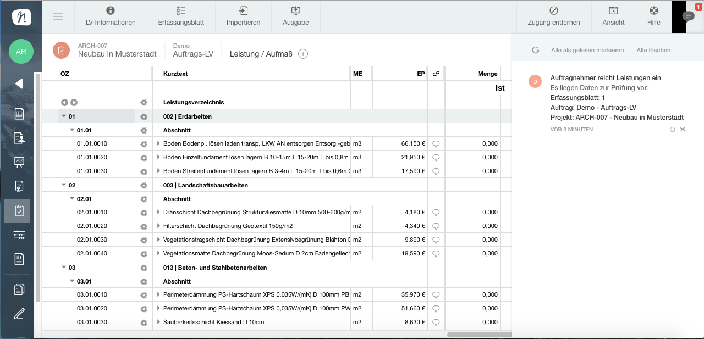Expand details of row 03.01.0010
This screenshot has height=339, width=704.
(158, 295)
